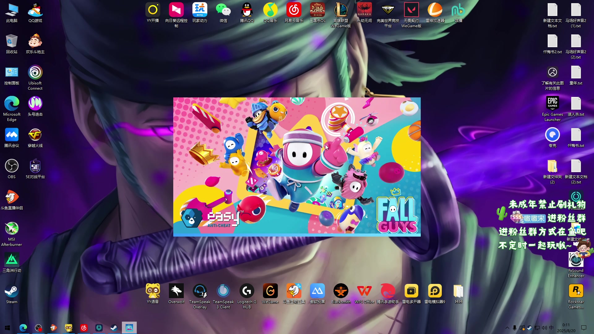The image size is (594, 334).
Task: Open 永劫无间 Naraka icon
Action: pos(364,13)
